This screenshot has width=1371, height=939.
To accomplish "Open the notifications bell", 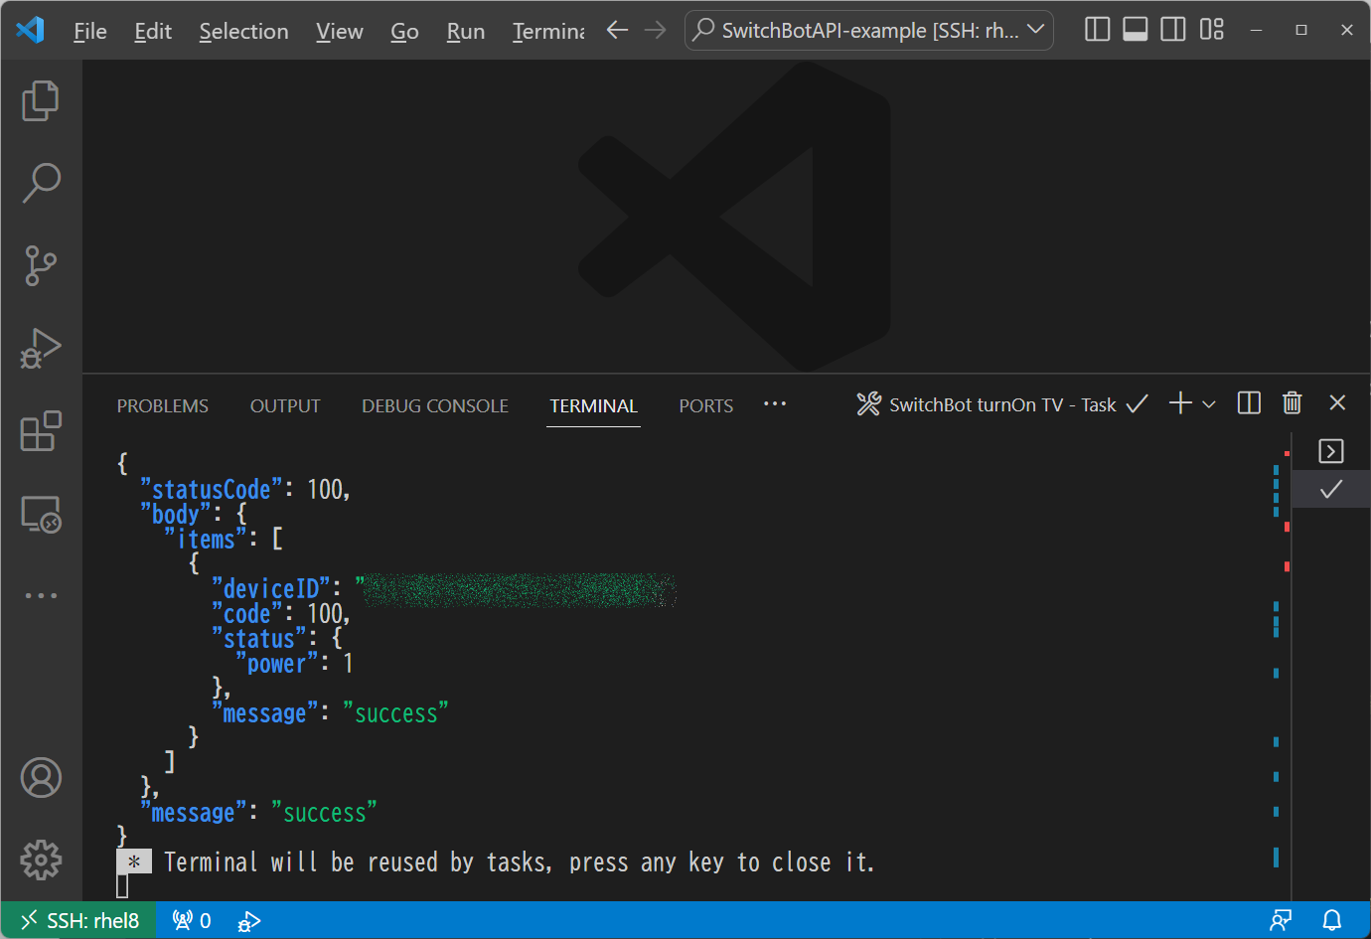I will click(1330, 920).
